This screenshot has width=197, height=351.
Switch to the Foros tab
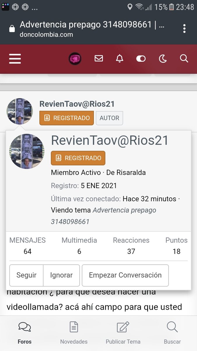click(25, 333)
